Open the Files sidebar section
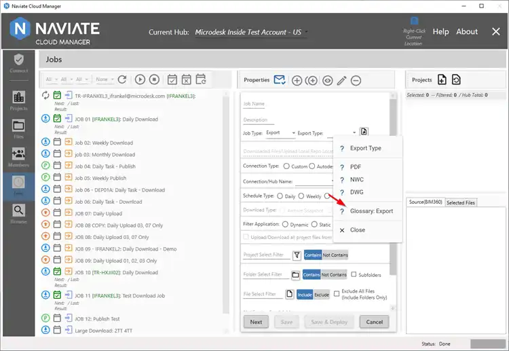This screenshot has width=509, height=351. (18, 129)
